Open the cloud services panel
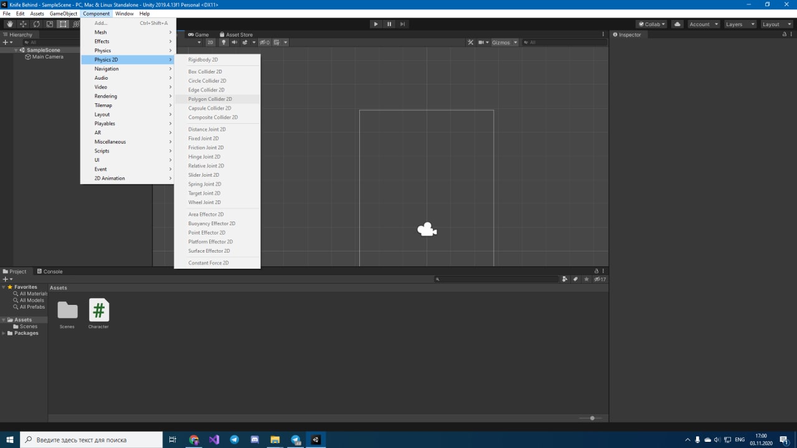 [x=677, y=24]
